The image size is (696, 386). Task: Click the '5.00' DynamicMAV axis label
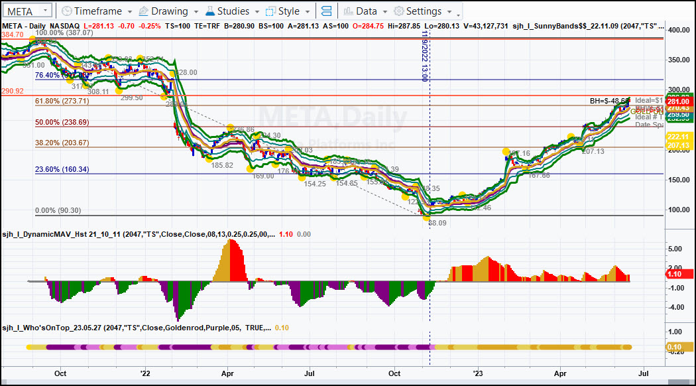(x=675, y=249)
